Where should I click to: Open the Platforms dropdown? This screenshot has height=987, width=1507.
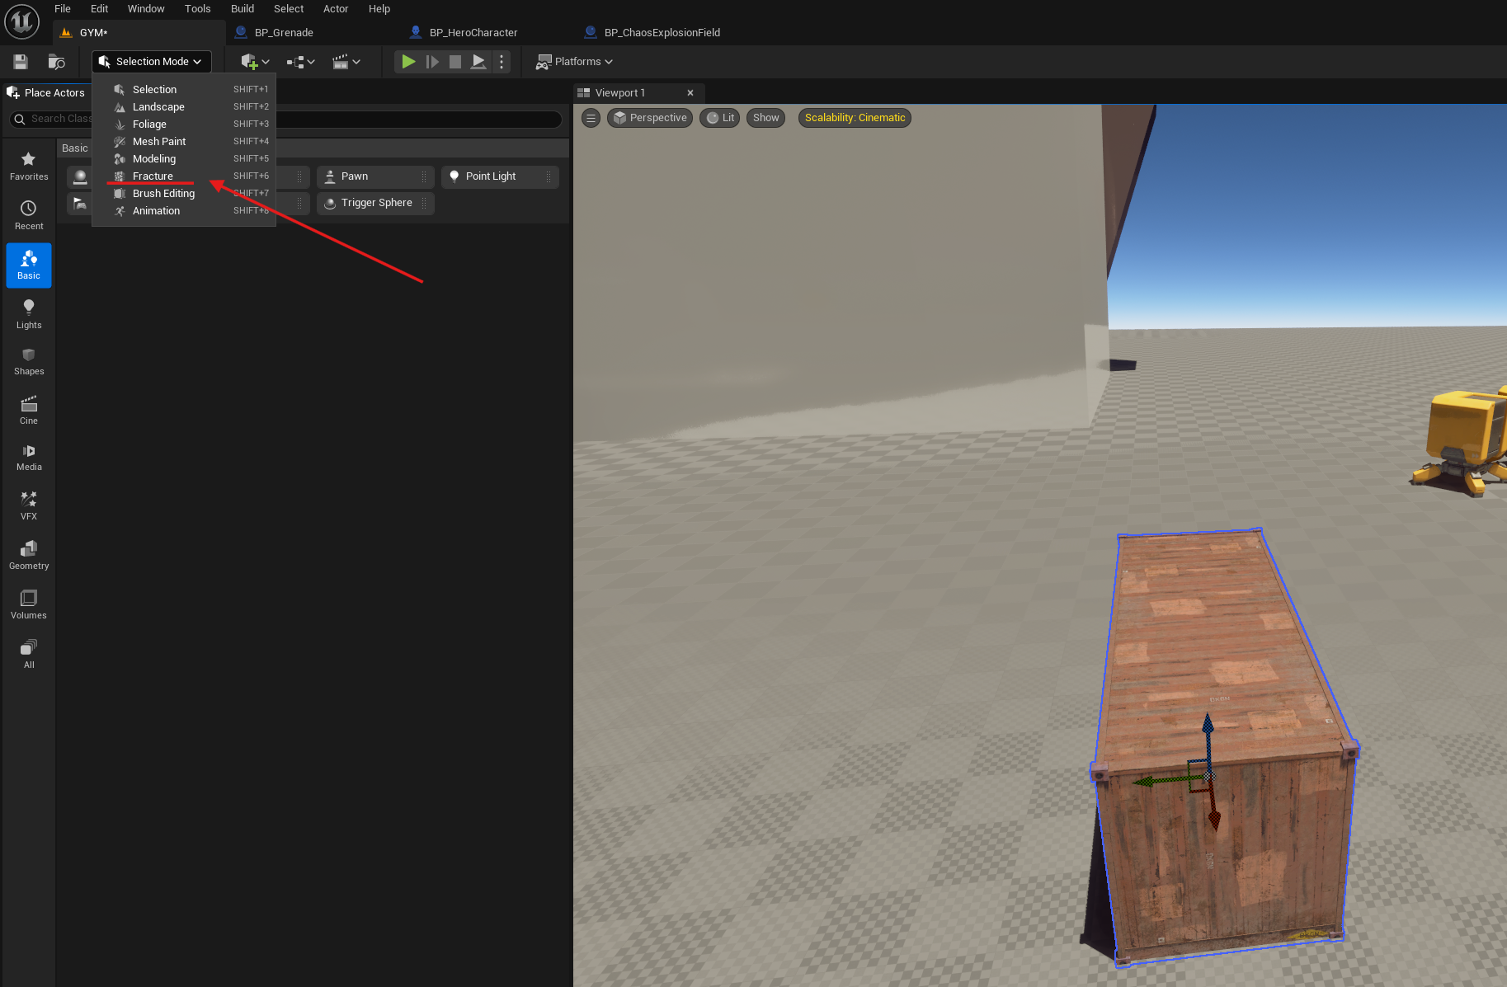574,62
